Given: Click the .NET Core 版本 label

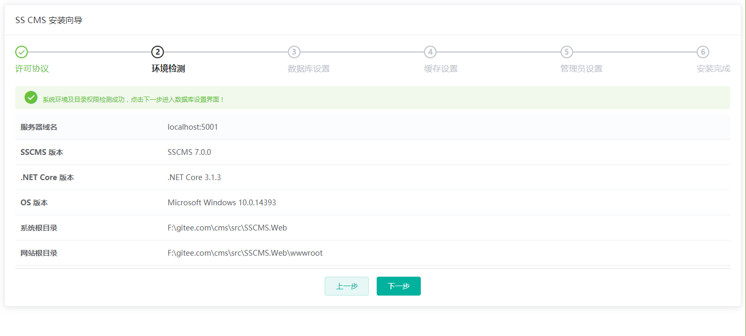Looking at the screenshot, I should [47, 177].
